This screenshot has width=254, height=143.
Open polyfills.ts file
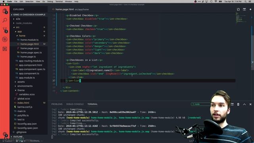click(x=23, y=116)
